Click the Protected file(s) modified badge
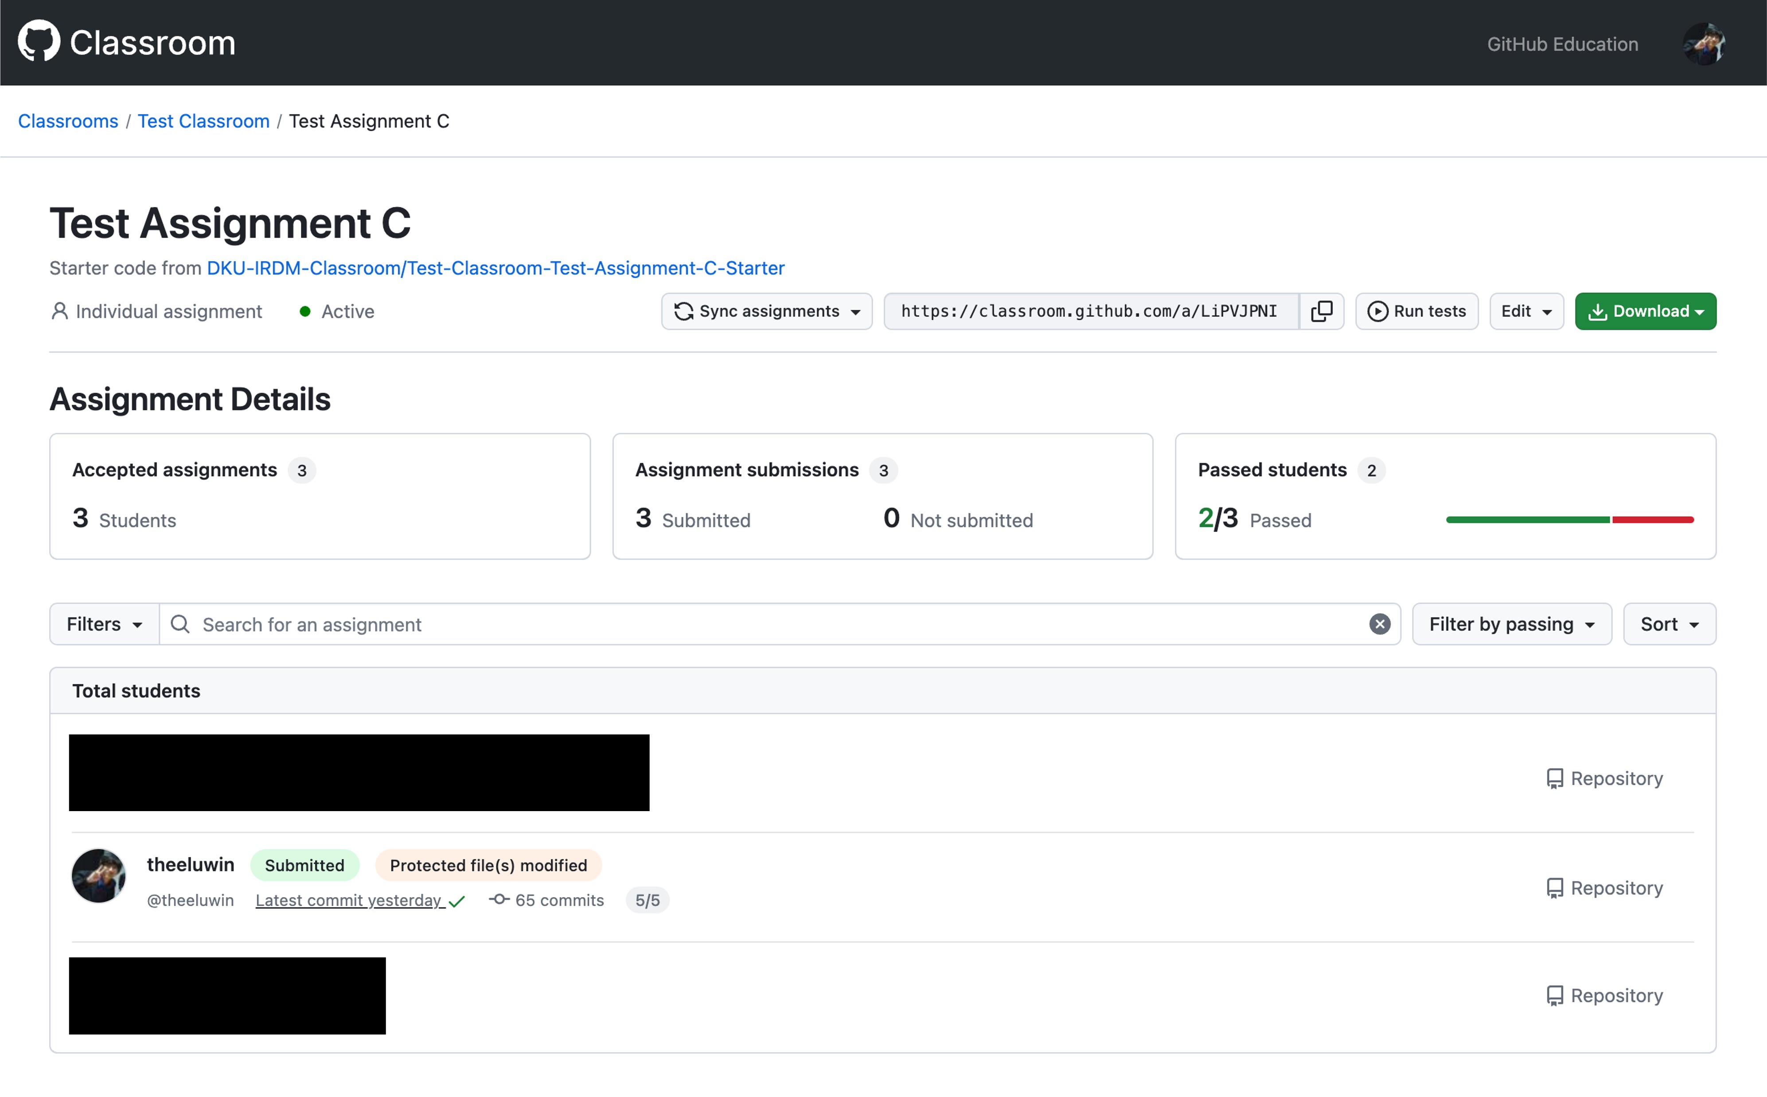This screenshot has width=1767, height=1097. click(488, 865)
